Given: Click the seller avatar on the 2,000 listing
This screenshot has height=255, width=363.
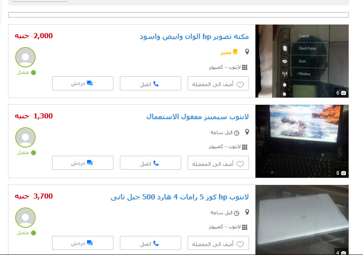Looking at the screenshot, I should pos(25,57).
